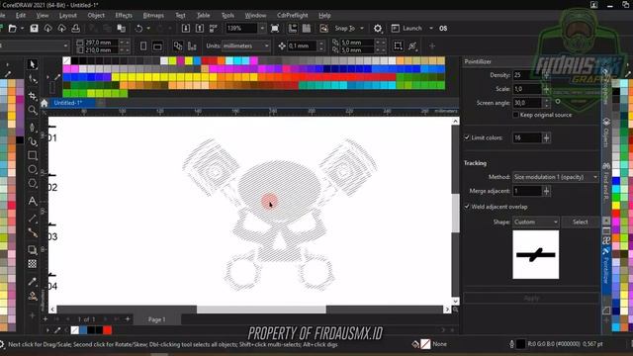The image size is (633, 356).
Task: Open the zoom level dropdown
Action: [x=262, y=29]
